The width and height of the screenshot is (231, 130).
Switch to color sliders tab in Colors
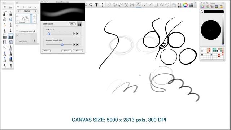207,6
